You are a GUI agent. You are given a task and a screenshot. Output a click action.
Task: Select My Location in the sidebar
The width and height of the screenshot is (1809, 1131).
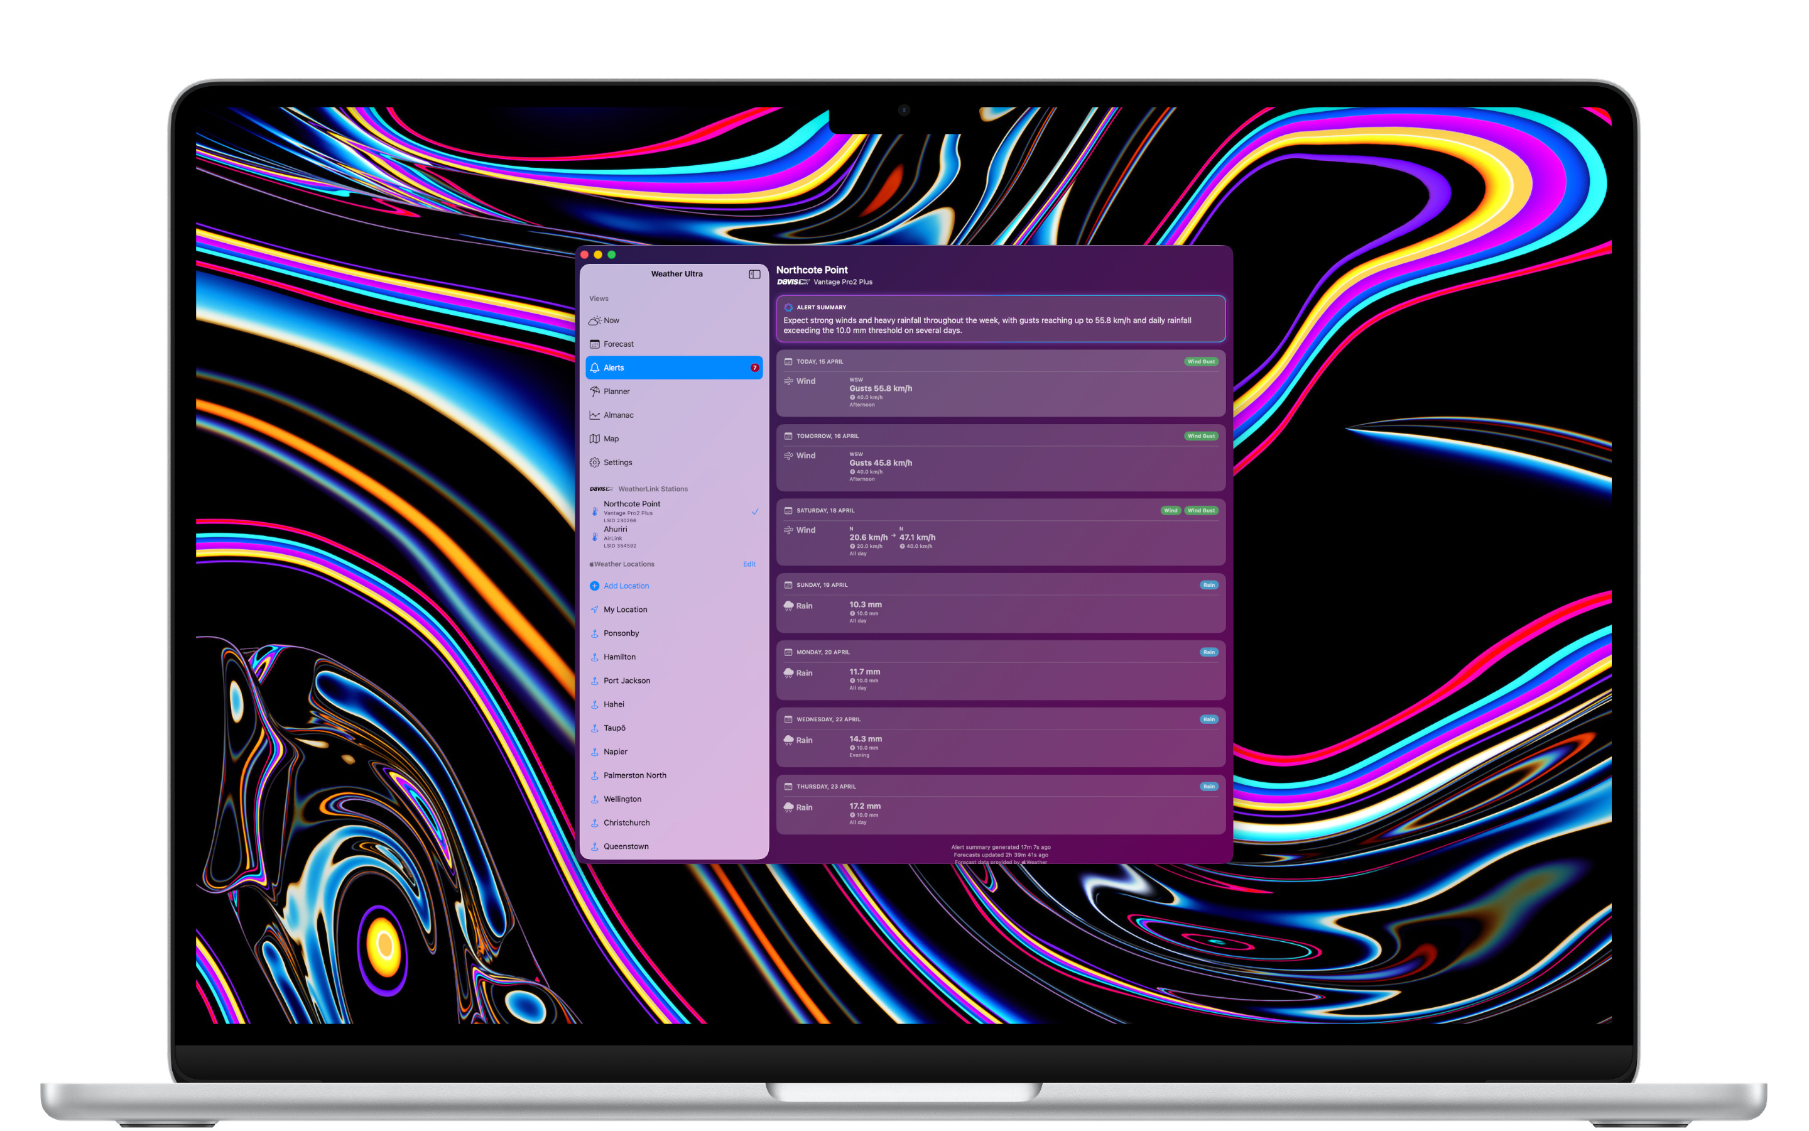(x=625, y=609)
